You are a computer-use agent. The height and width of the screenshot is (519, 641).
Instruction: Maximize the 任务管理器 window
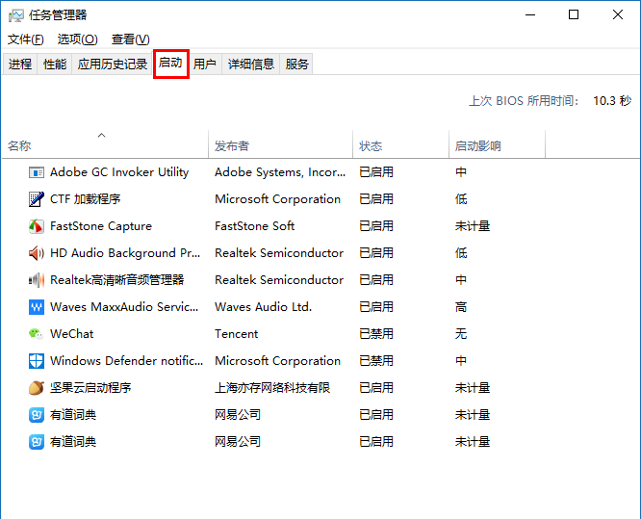[574, 15]
